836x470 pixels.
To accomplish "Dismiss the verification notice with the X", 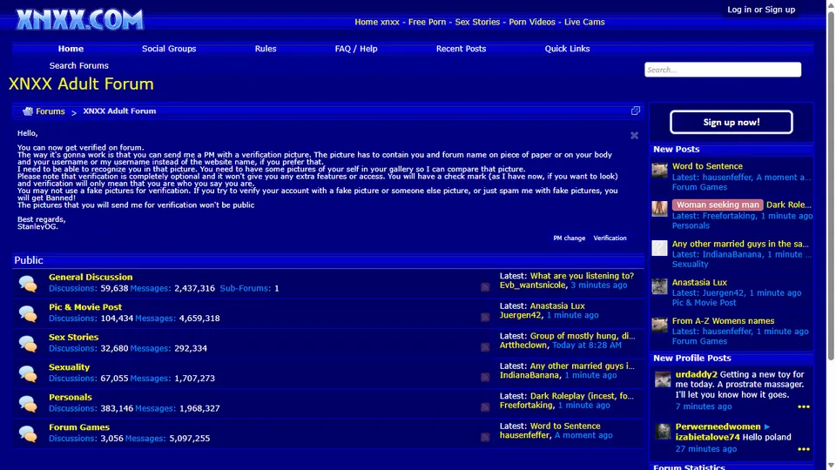I will coord(634,136).
